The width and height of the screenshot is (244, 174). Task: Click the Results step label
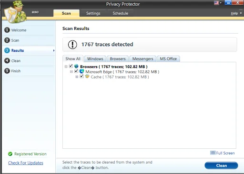tap(18, 50)
